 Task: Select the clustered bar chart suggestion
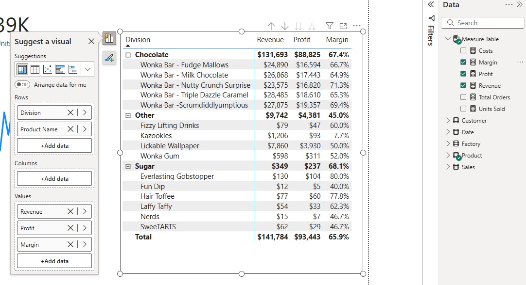(x=60, y=69)
